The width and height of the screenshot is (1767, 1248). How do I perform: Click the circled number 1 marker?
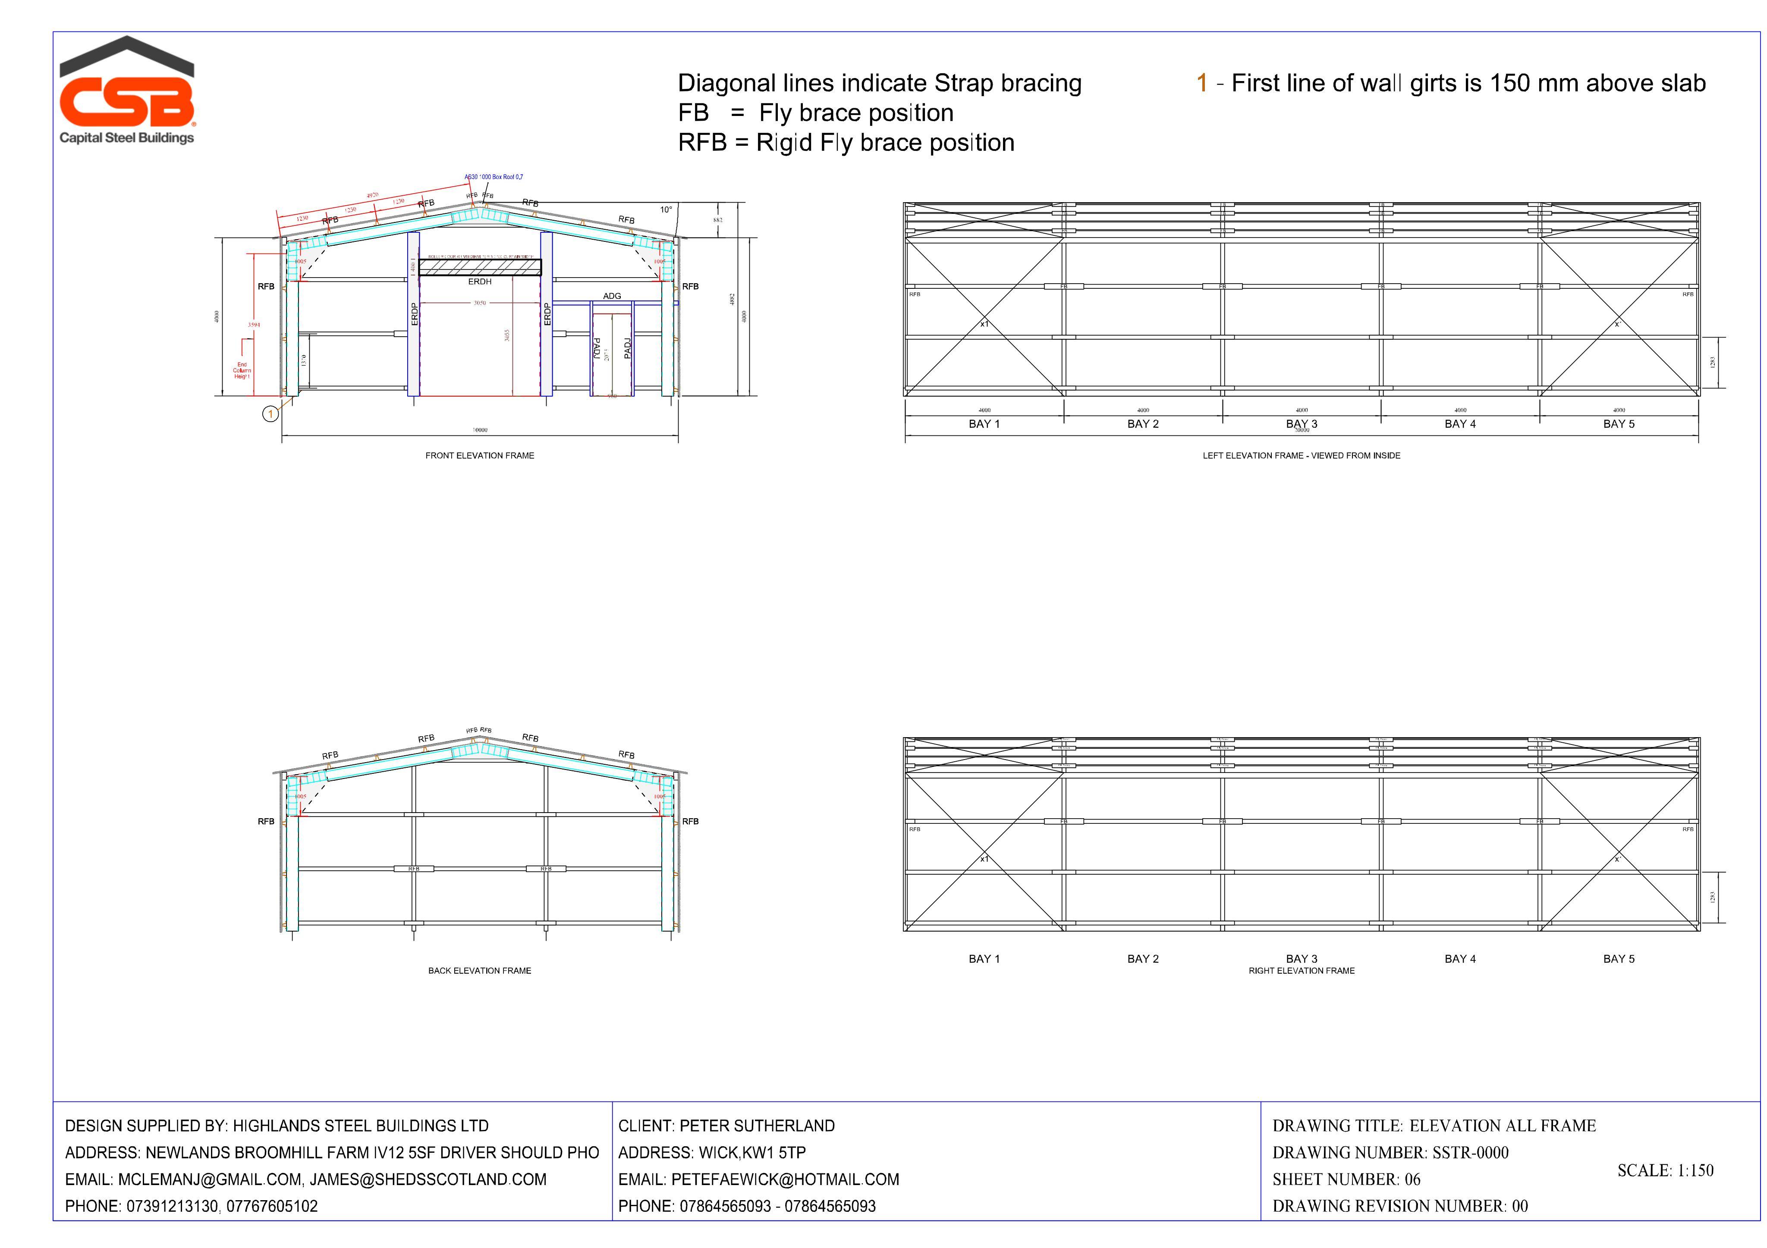270,414
